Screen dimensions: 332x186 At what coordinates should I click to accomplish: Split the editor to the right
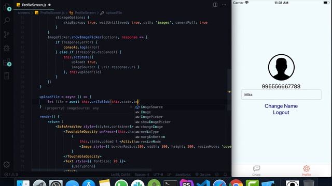(215, 5)
